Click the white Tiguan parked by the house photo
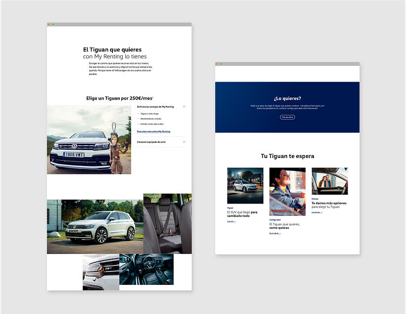 point(95,227)
